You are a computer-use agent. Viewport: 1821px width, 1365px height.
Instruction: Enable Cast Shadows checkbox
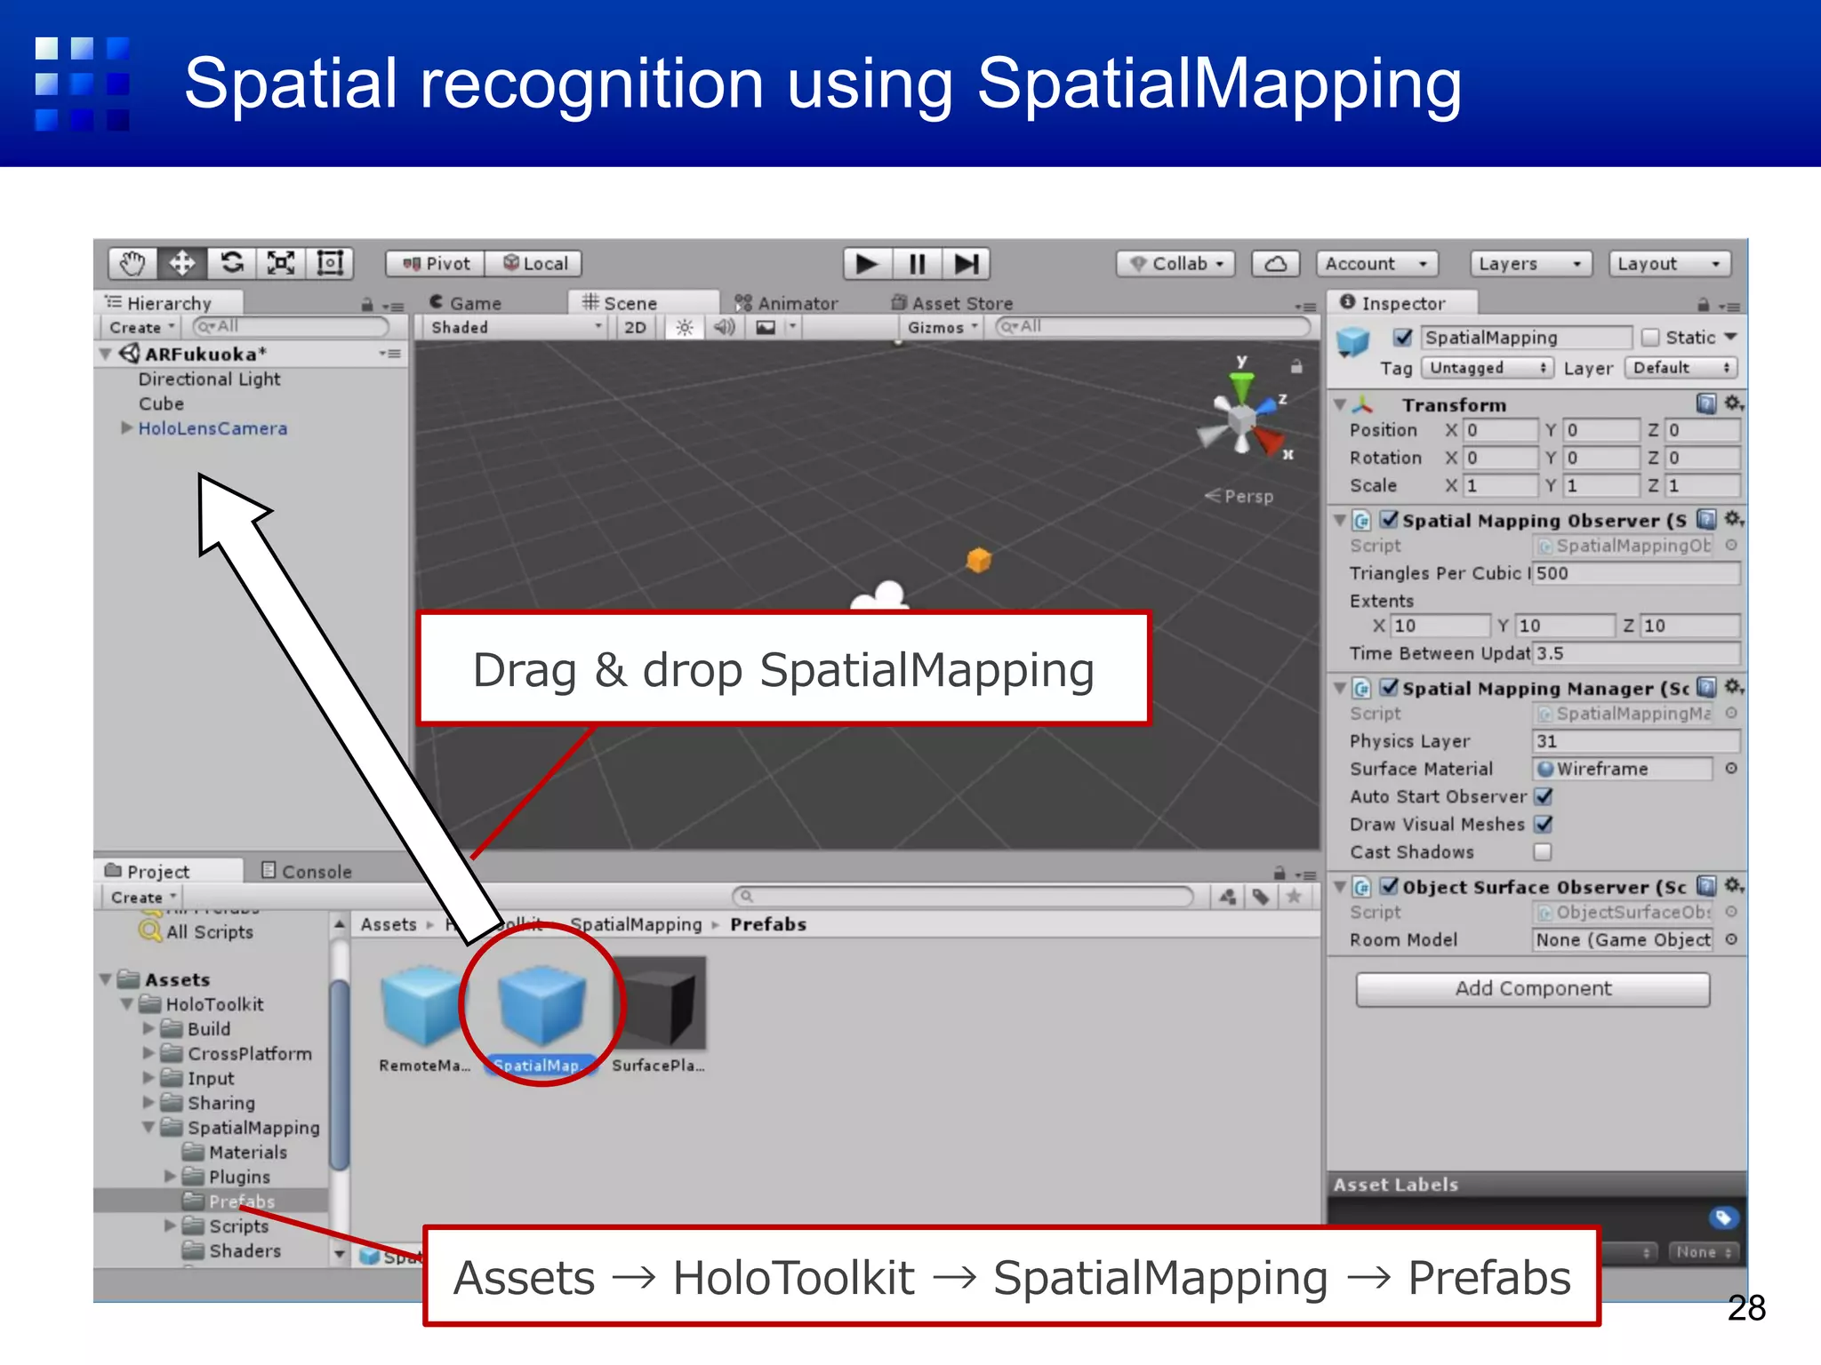(1543, 852)
